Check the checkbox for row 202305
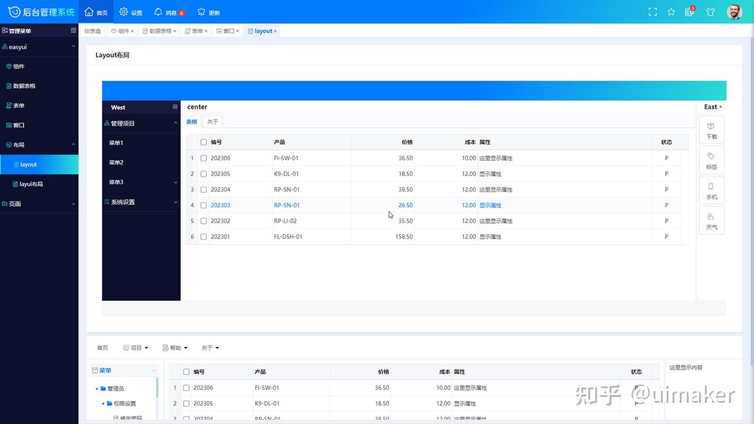The image size is (754, 424). (x=203, y=174)
